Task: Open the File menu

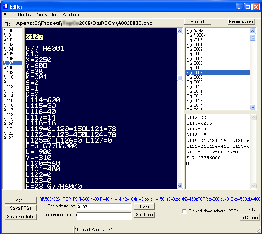Action: click(6, 15)
